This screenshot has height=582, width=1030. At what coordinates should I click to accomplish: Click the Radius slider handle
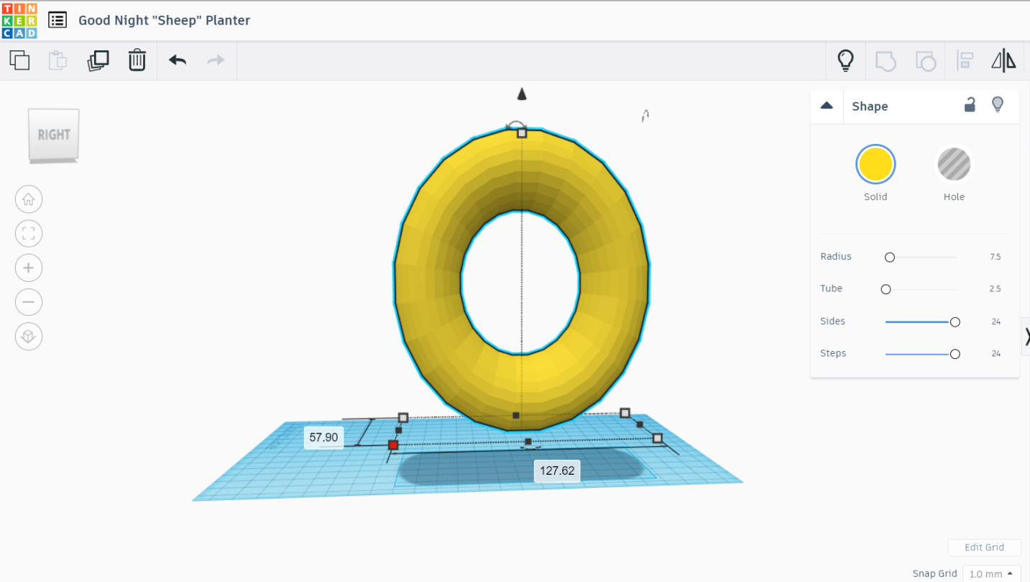click(890, 257)
